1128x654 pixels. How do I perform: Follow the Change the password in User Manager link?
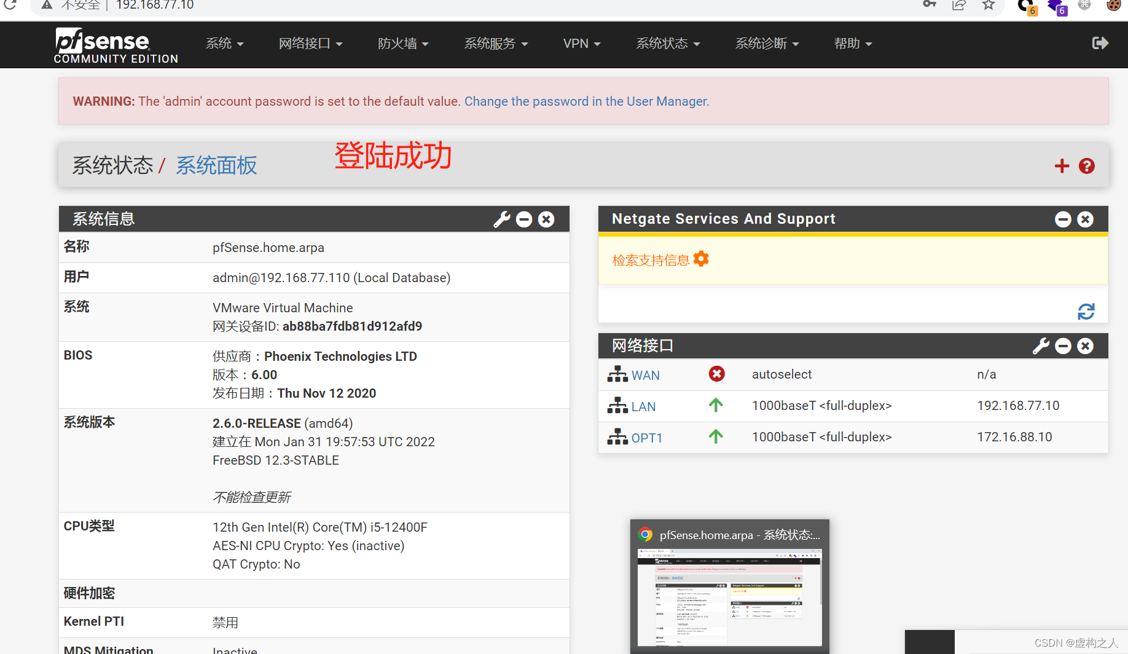587,101
